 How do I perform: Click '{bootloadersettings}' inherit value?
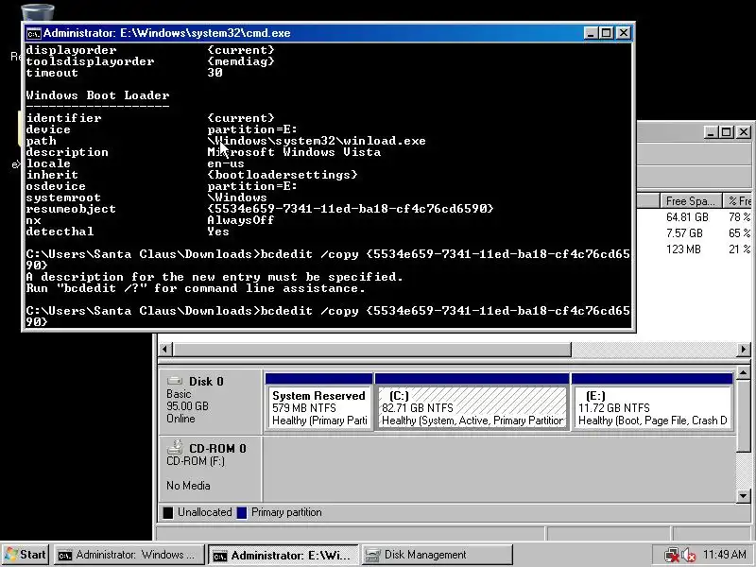[283, 175]
